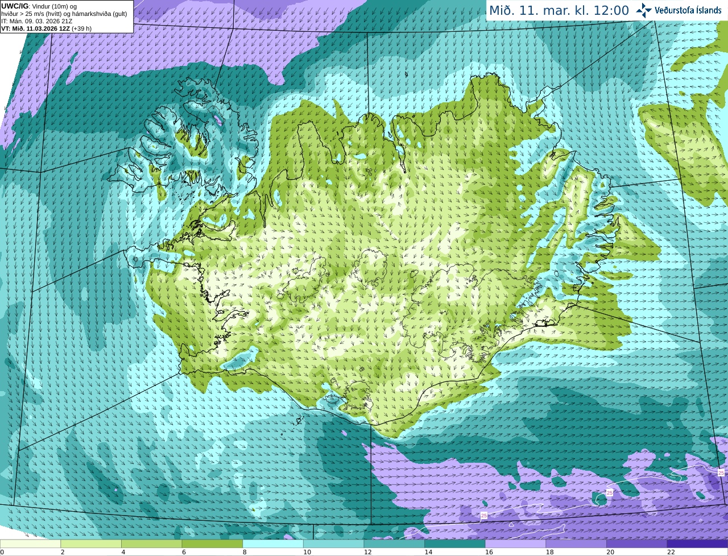Click the legend scale number 6

[184, 552]
